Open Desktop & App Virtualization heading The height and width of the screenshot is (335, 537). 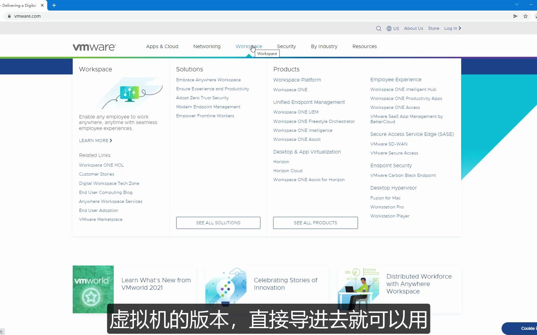[307, 152]
